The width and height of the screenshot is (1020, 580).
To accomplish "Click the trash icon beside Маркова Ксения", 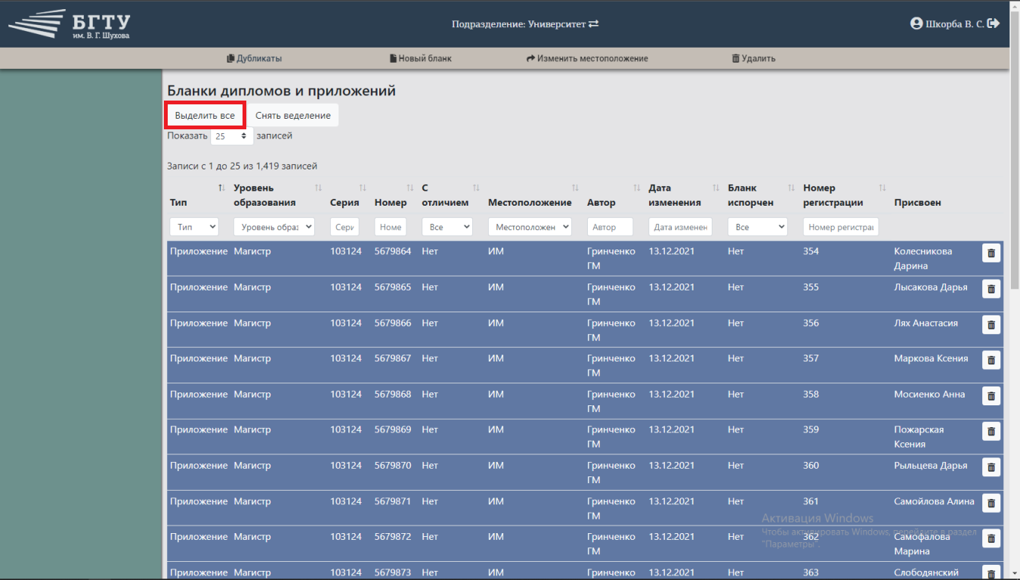I will (991, 360).
